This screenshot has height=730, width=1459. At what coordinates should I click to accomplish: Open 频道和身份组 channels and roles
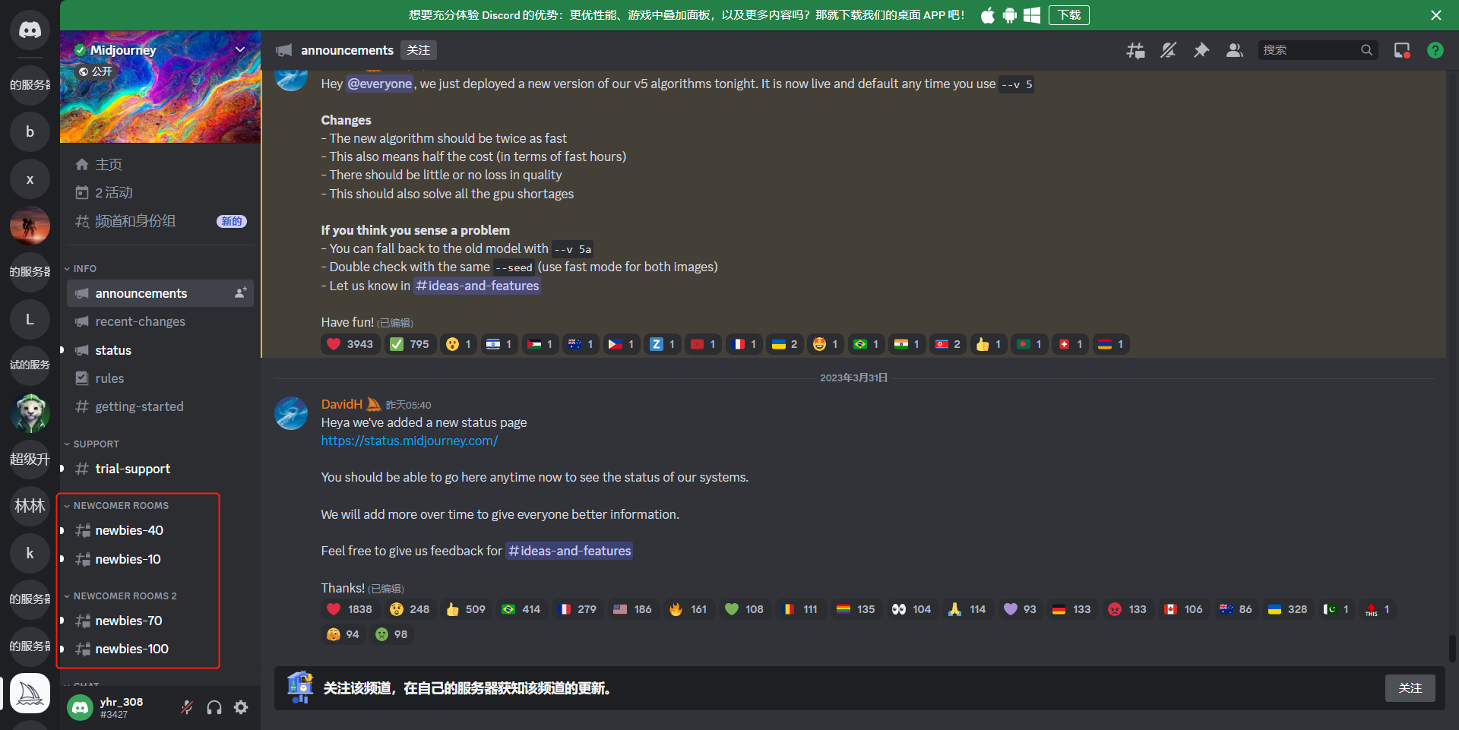160,221
